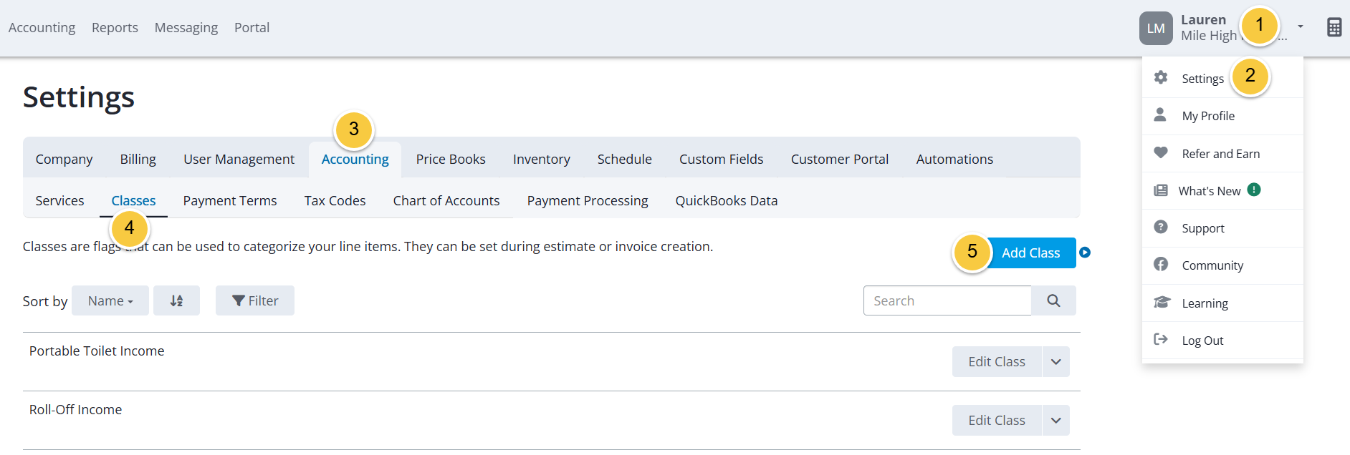Switch to the Inventory tab
Image resolution: width=1350 pixels, height=455 pixels.
tap(542, 159)
